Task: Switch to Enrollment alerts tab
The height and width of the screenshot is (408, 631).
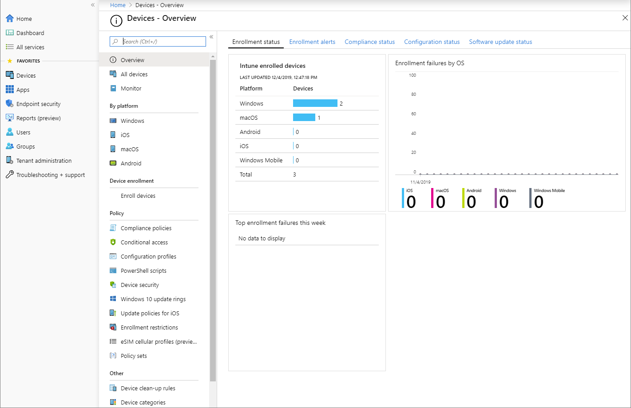Action: (x=312, y=42)
